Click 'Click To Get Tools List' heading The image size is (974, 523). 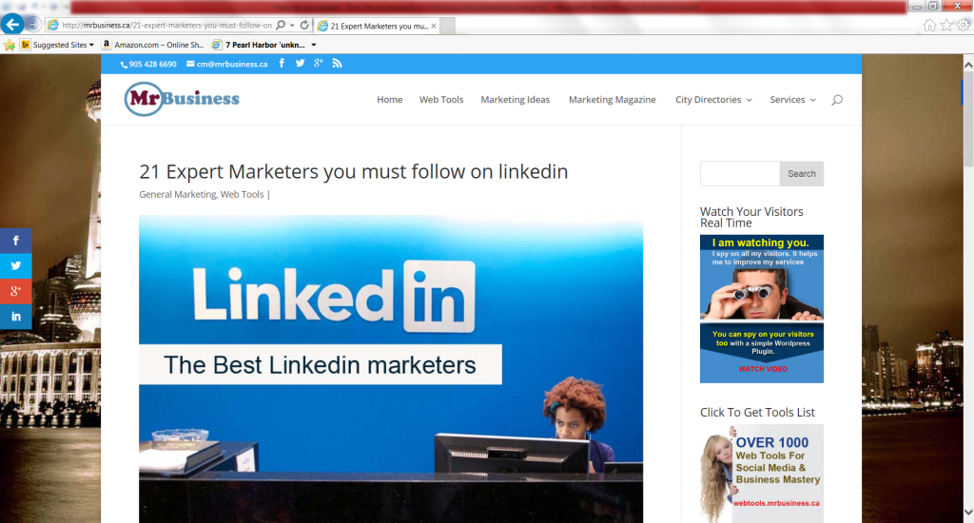click(757, 413)
